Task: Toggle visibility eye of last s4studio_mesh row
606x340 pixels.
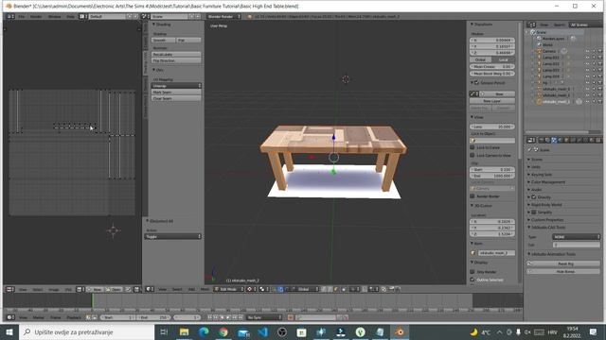Action: coord(587,102)
